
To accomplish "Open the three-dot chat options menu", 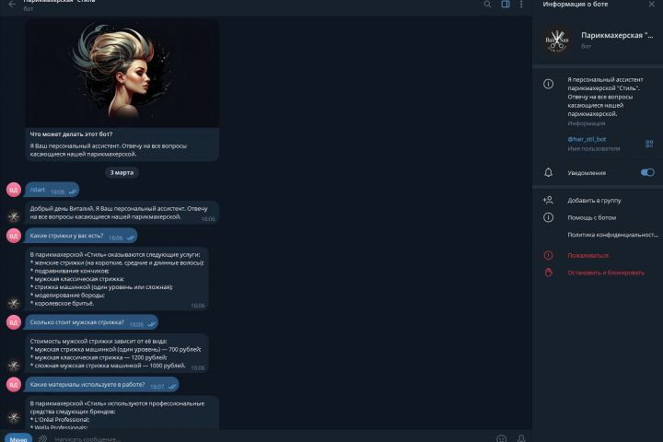I will [521, 5].
